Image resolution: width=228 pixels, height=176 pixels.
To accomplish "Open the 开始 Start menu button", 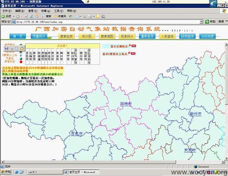I will coord(6,172).
